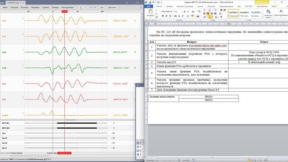Open the Word Файл tab
The image size is (288, 162).
pos(148,6)
